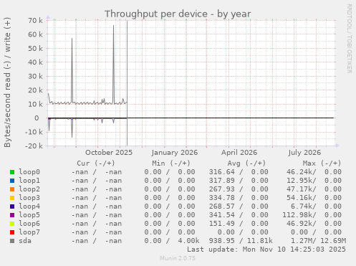Screen dimensions: 356x266
Task: Click the dark blue loop4 legend swatch
Action: [x=12, y=206]
